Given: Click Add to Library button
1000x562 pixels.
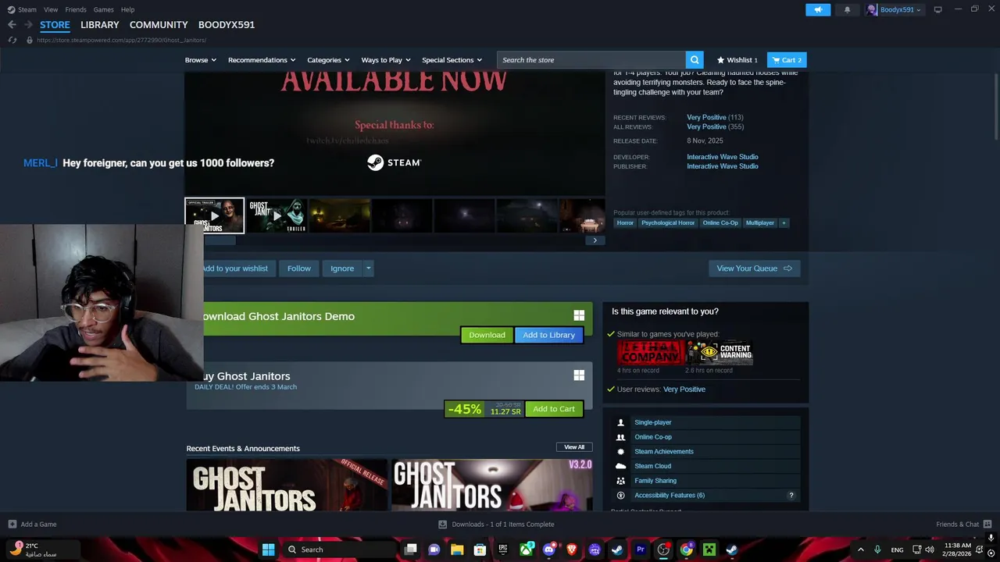Looking at the screenshot, I should (x=548, y=335).
